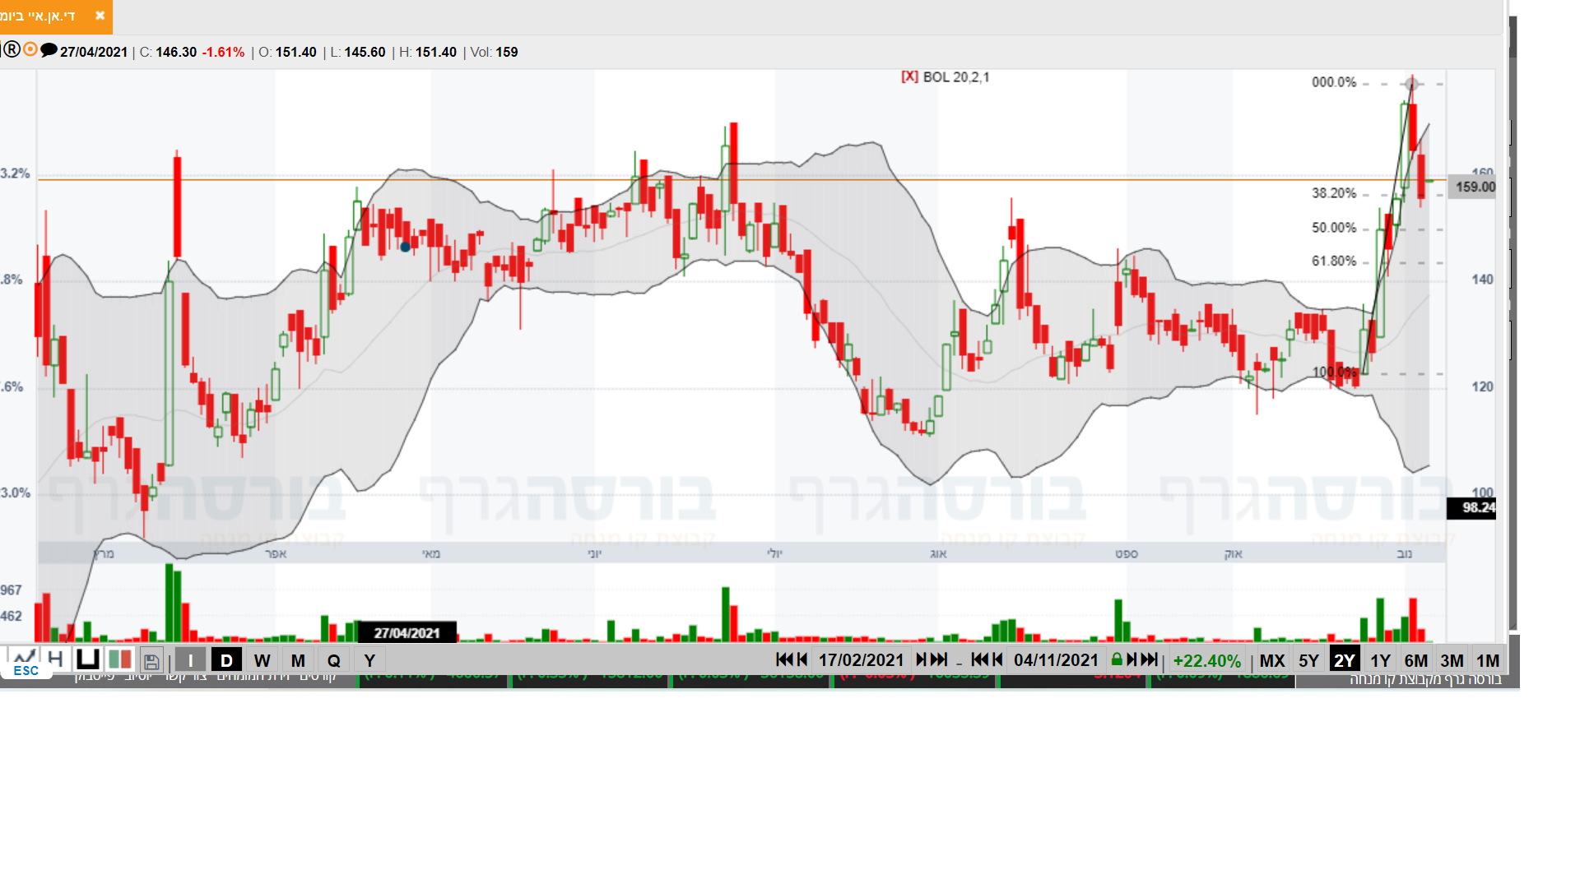This screenshot has height=888, width=1580.
Task: Set the range to 6M
Action: coord(1415,660)
